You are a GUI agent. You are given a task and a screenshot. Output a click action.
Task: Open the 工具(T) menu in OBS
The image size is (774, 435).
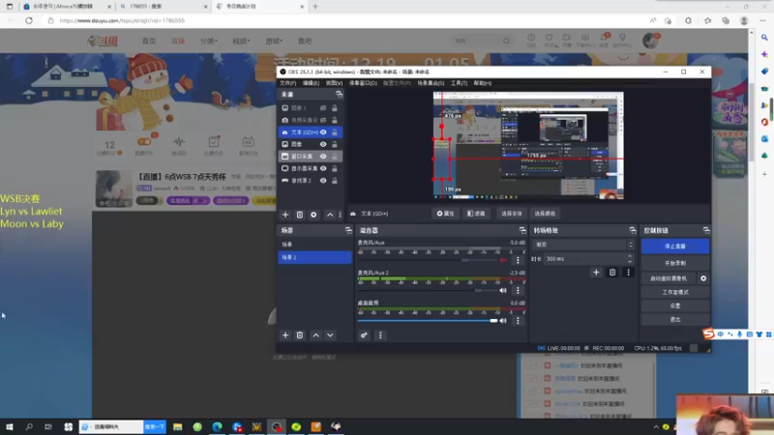(x=459, y=83)
